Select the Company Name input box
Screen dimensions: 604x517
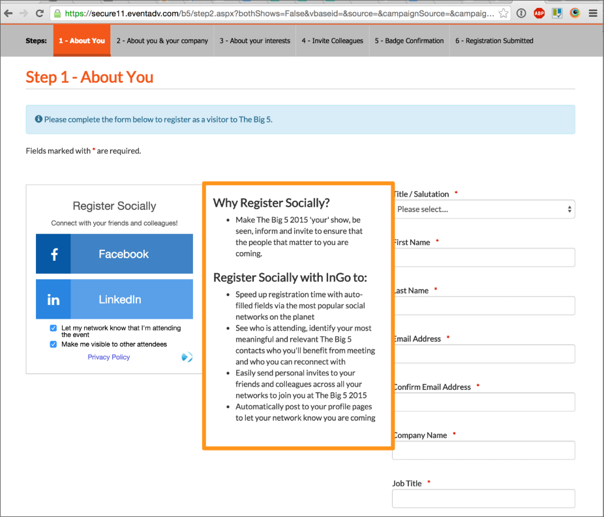[x=483, y=451]
